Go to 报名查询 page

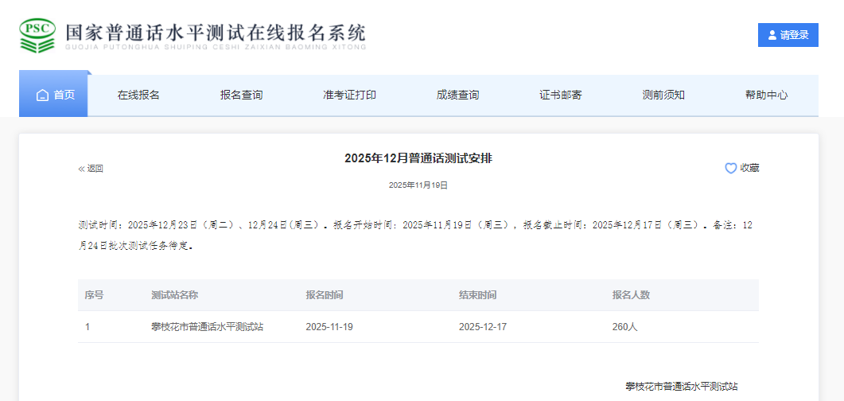point(241,95)
